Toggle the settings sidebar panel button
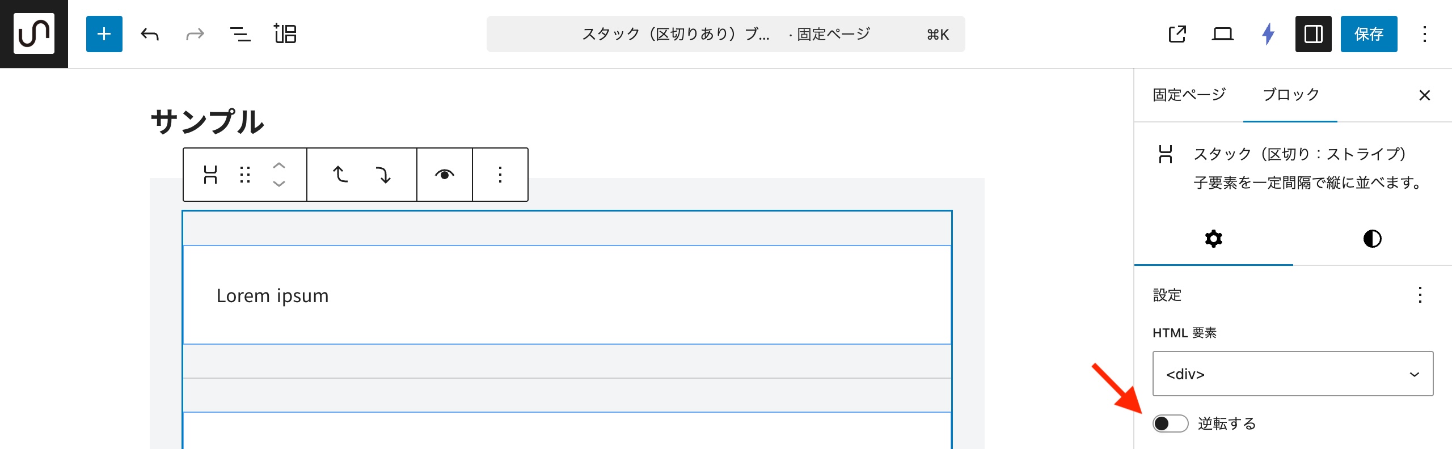This screenshot has width=1452, height=449. pyautogui.click(x=1313, y=34)
